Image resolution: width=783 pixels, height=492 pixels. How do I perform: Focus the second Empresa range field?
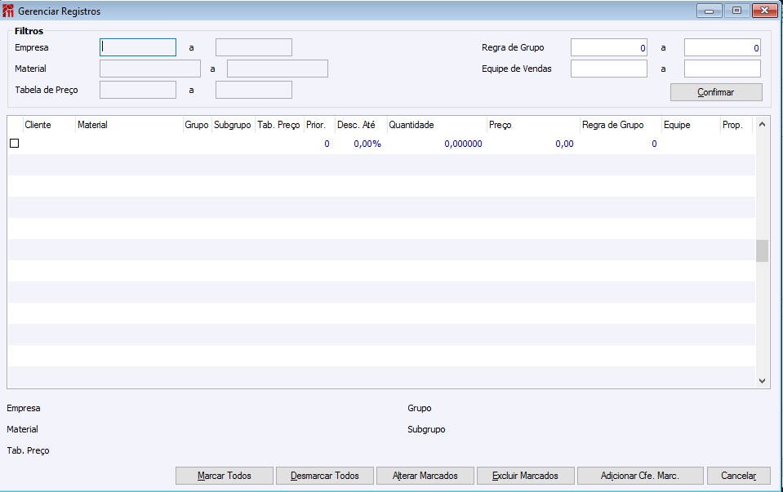click(x=254, y=47)
